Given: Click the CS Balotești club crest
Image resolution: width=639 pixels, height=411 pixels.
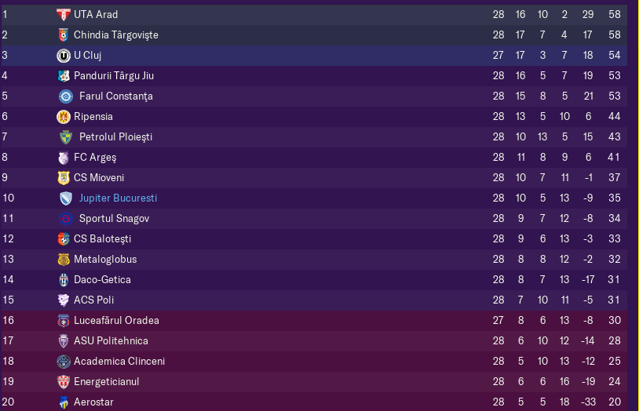Looking at the screenshot, I should (63, 239).
